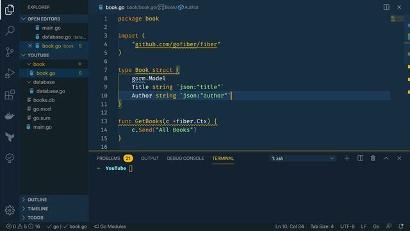Image resolution: width=410 pixels, height=231 pixels.
Task: Open the Run and Debug view
Action: [10, 73]
